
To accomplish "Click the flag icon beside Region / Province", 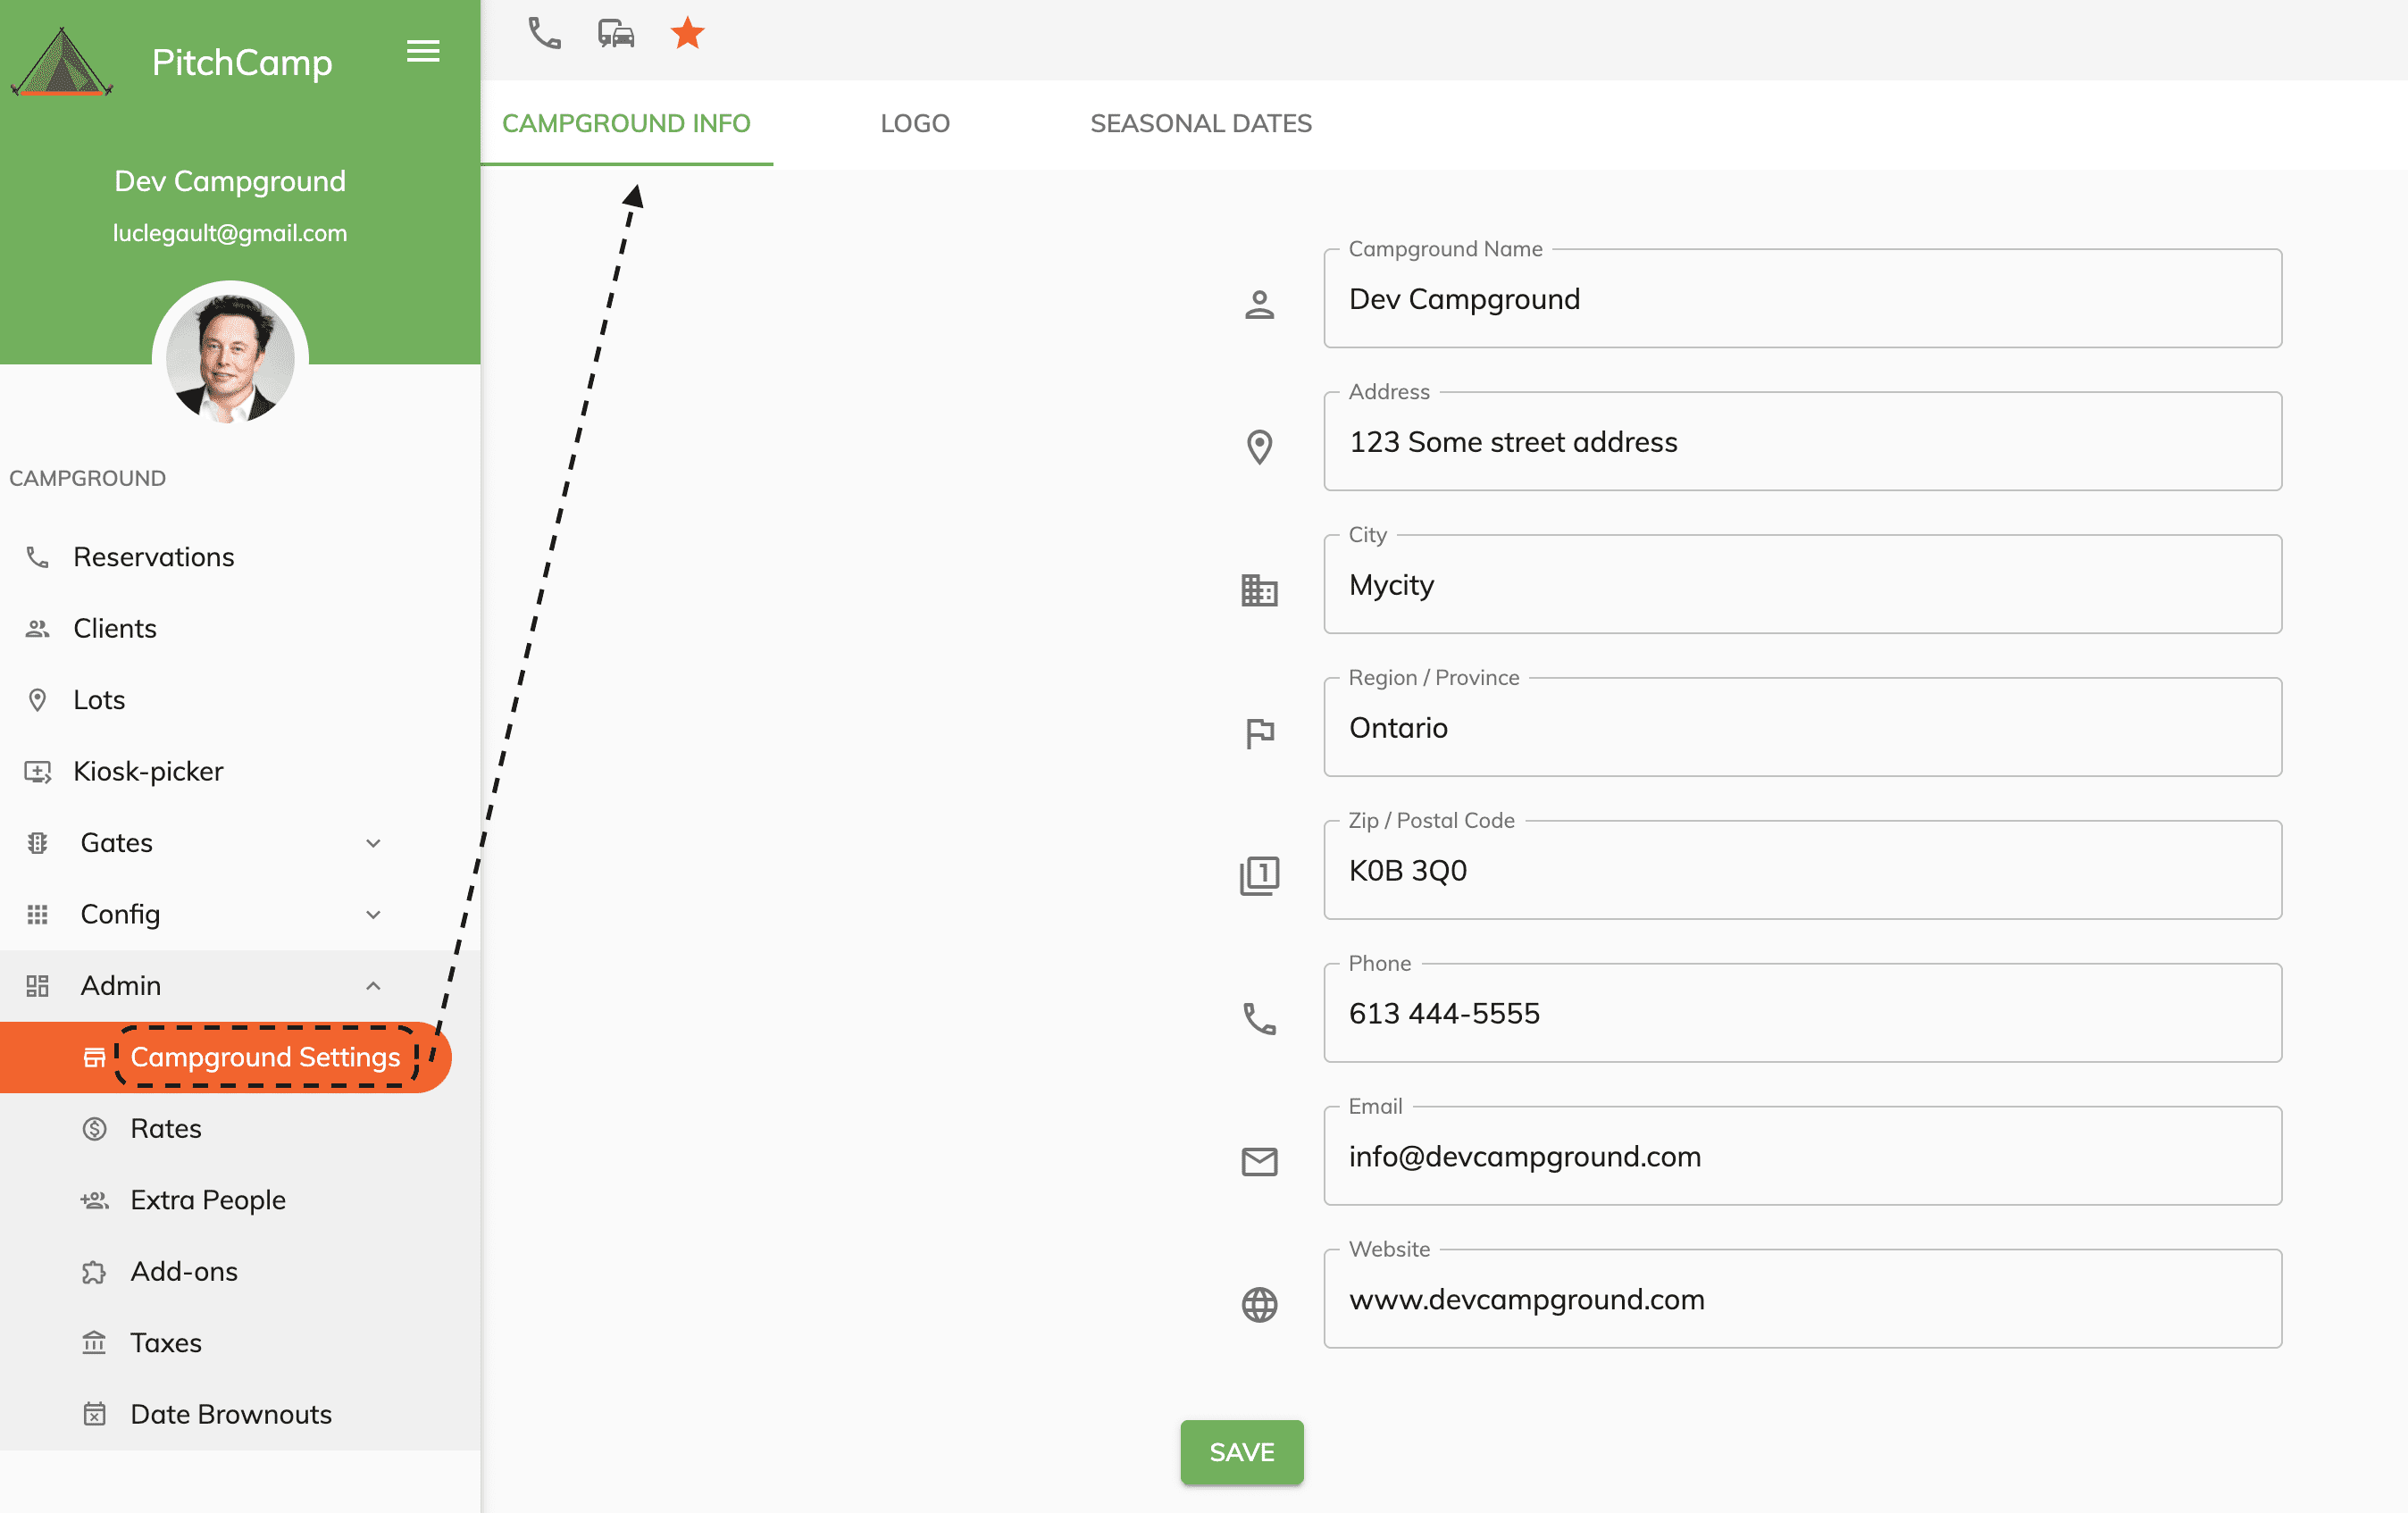I will 1259,733.
